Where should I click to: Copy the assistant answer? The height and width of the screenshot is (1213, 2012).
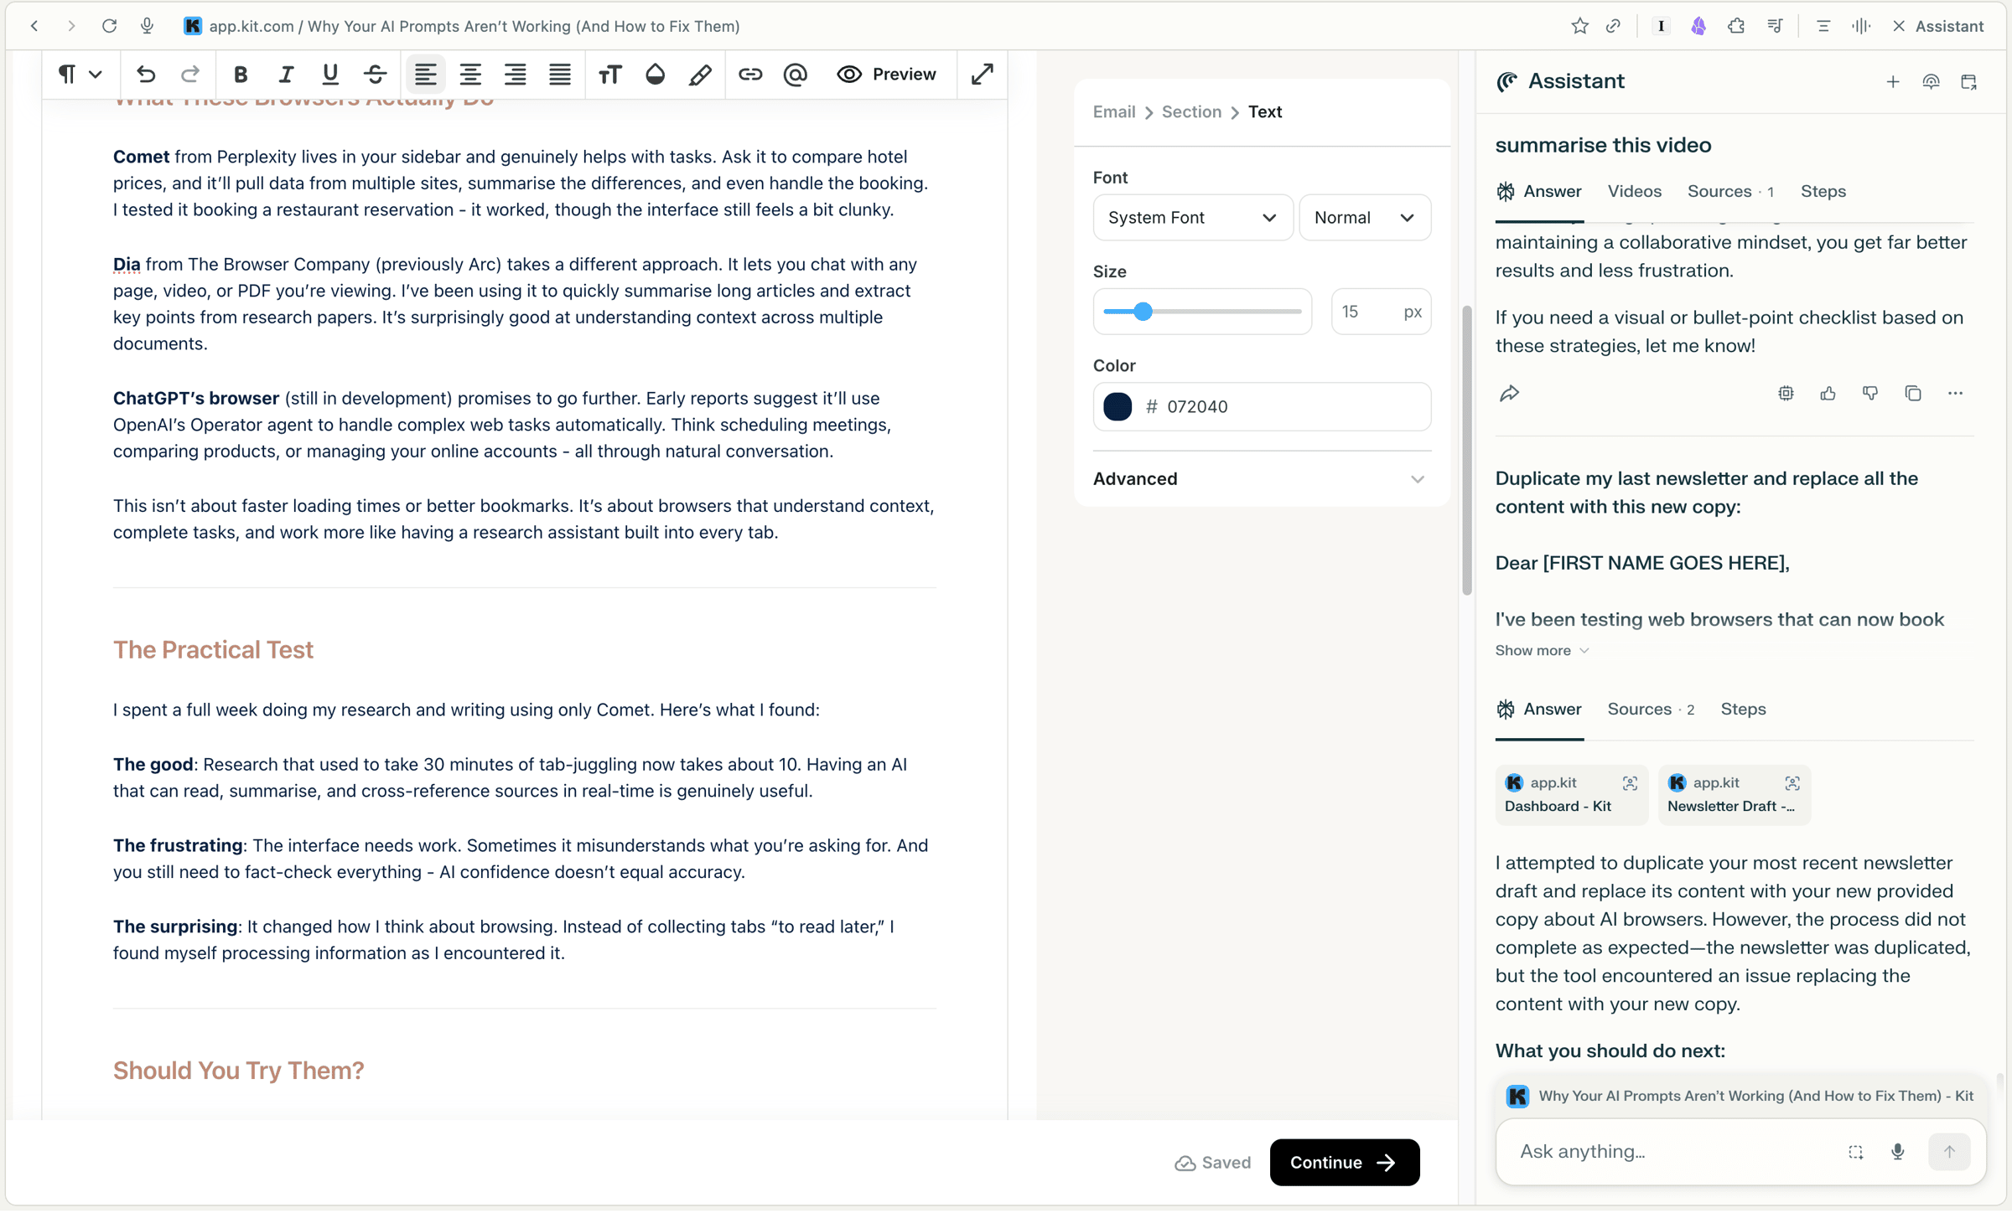pos(1913,394)
